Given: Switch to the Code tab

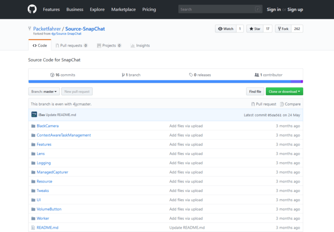Looking at the screenshot, I should point(40,45).
